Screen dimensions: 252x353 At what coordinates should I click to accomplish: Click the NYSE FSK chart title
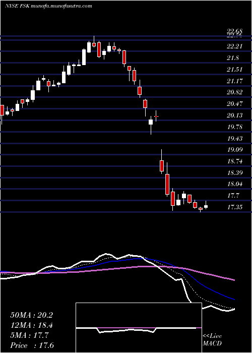pos(48,6)
